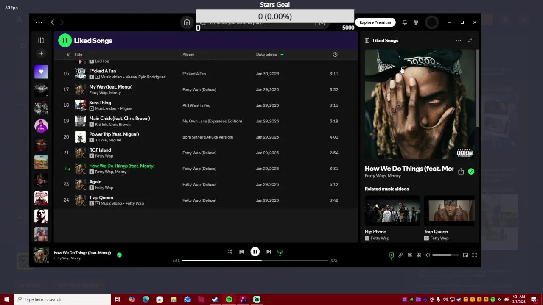The height and width of the screenshot is (305, 543).
Task: Seek within the song progress bar
Action: tap(255, 261)
